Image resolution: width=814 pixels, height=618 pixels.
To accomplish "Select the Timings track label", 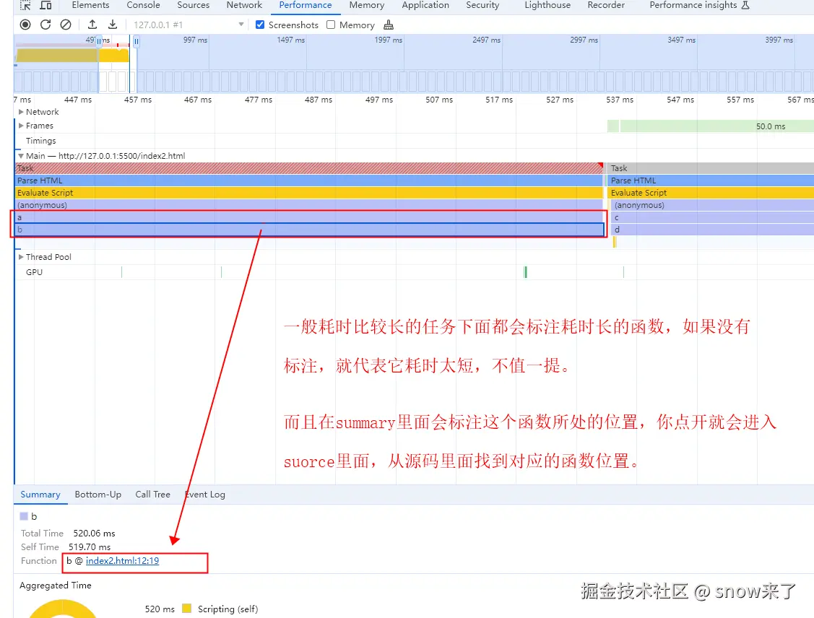I will (x=41, y=141).
